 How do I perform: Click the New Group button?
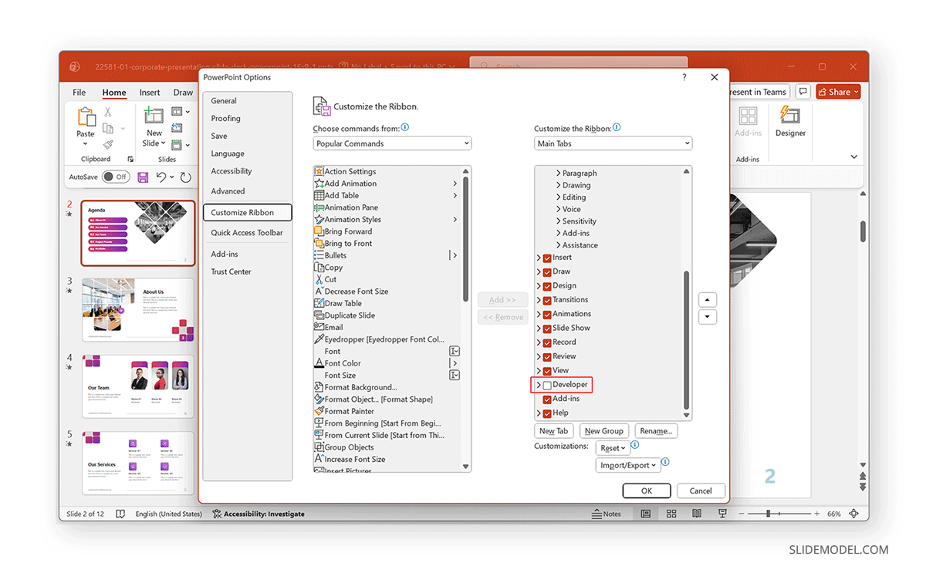point(603,430)
